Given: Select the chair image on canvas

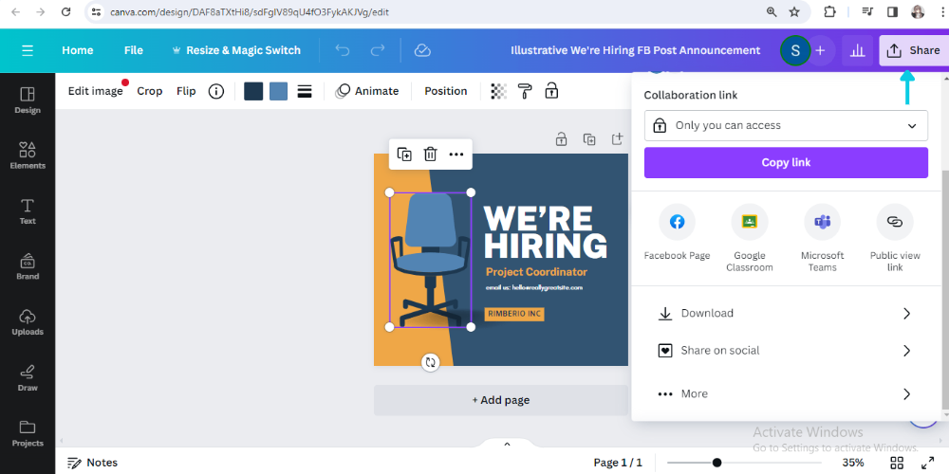Looking at the screenshot, I should (430, 260).
